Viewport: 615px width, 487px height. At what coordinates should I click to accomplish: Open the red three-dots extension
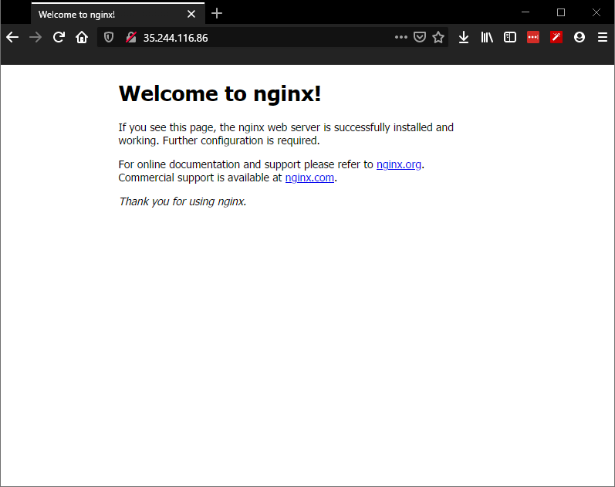pyautogui.click(x=533, y=37)
